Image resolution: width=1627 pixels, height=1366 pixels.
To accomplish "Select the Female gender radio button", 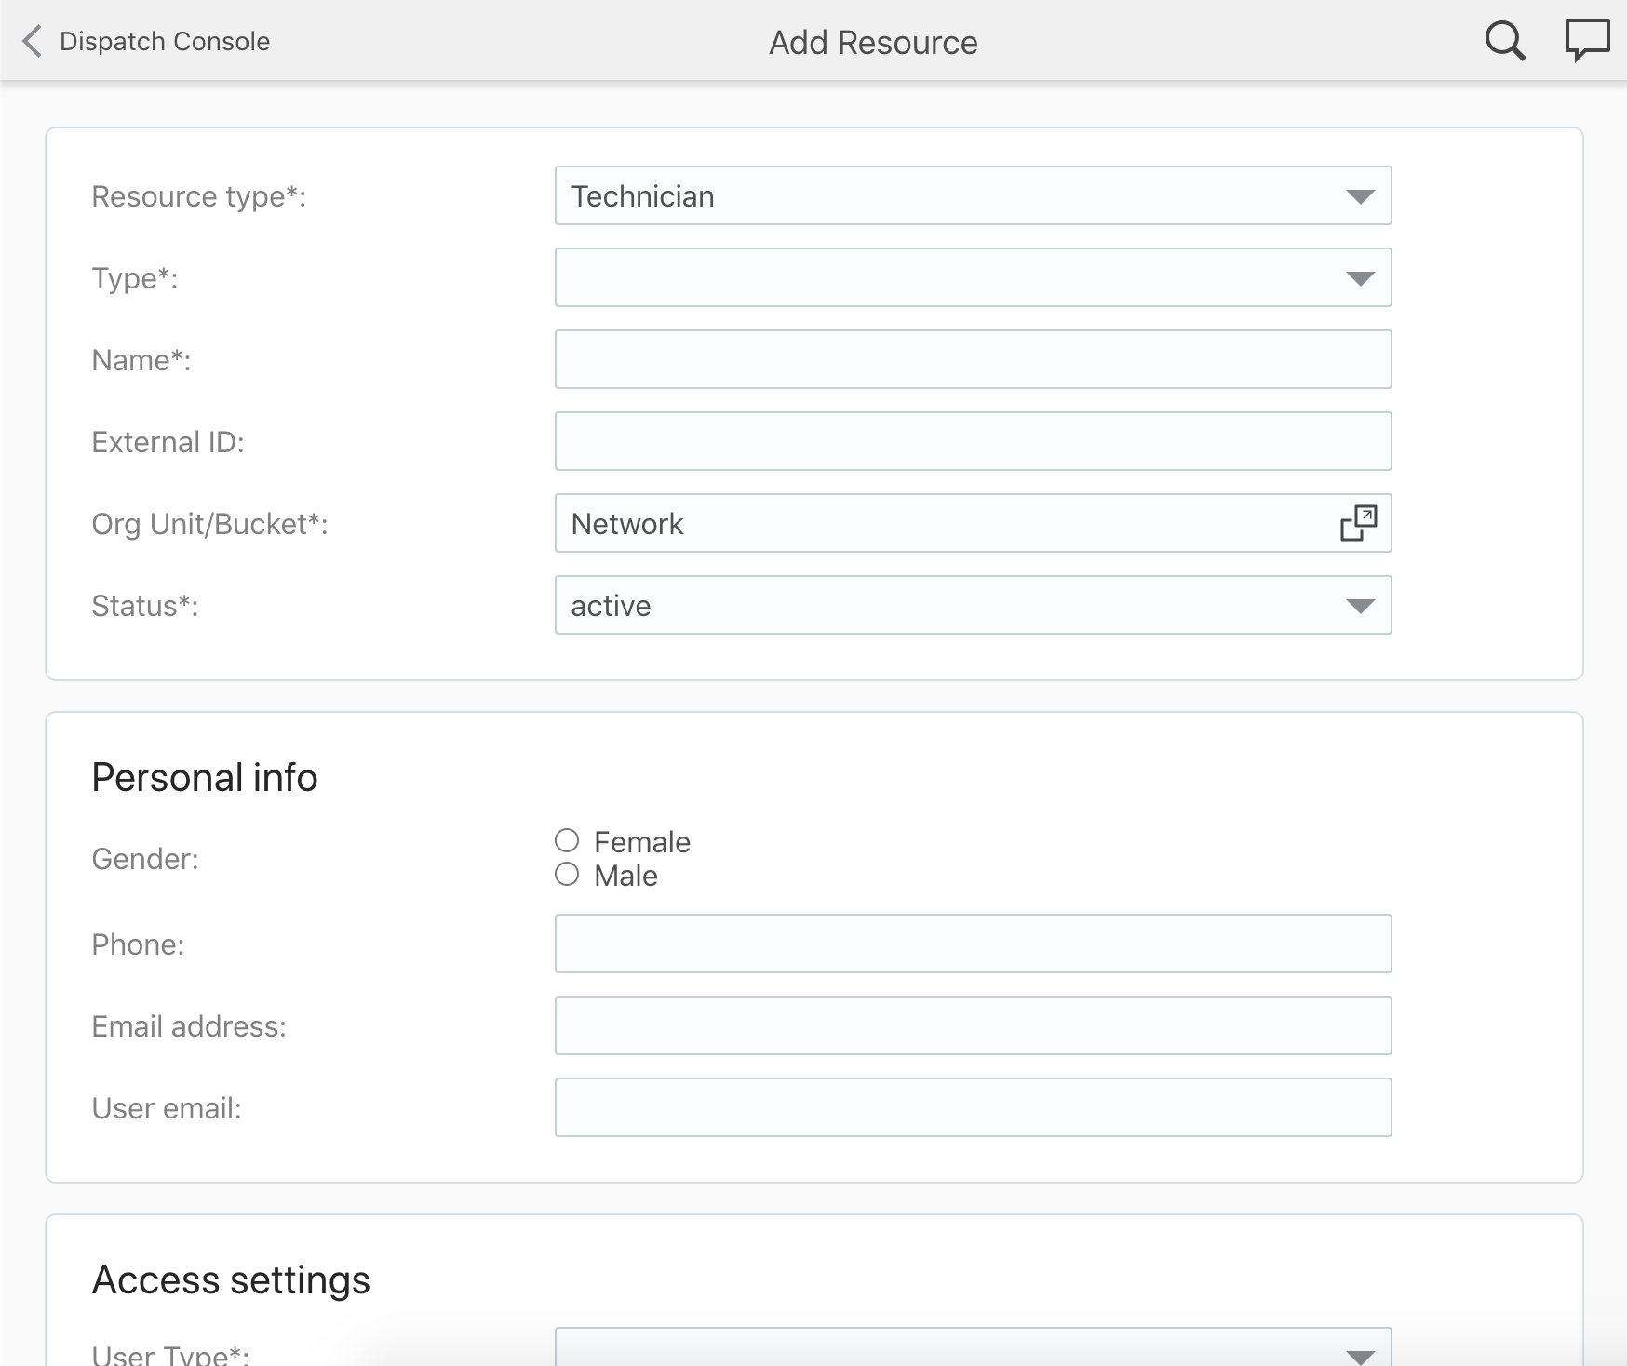I will coord(566,839).
